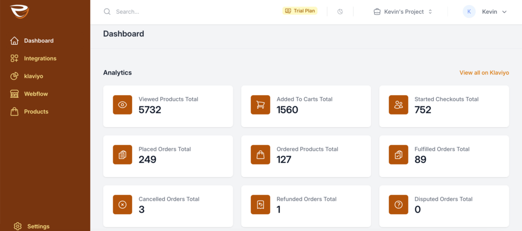Toggle dark mode with the moon icon

pos(340,12)
